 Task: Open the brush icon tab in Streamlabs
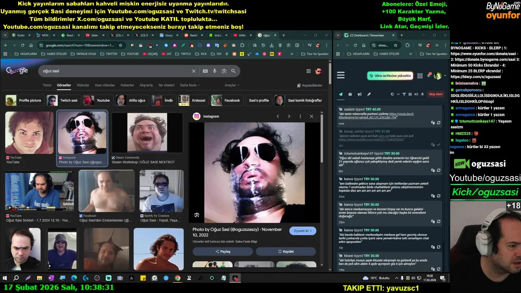pyautogui.click(x=369, y=94)
